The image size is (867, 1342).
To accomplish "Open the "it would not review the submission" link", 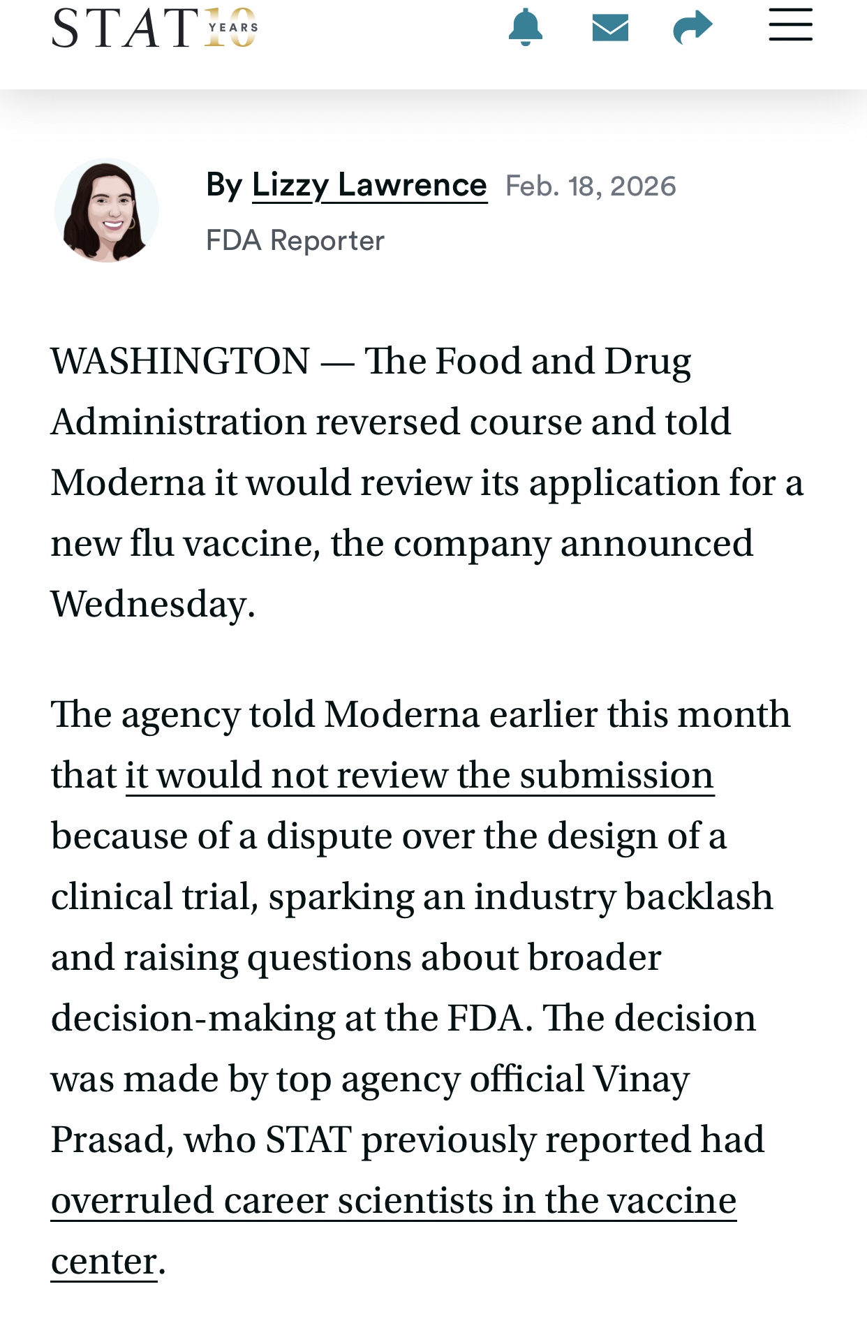I will click(x=420, y=776).
